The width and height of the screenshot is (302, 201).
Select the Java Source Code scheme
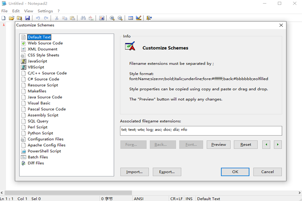[45, 97]
